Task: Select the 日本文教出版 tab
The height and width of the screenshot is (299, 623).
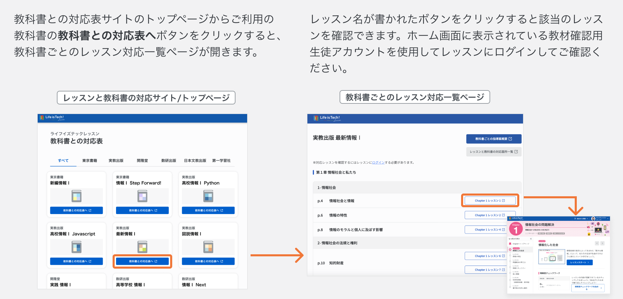Action: (195, 160)
